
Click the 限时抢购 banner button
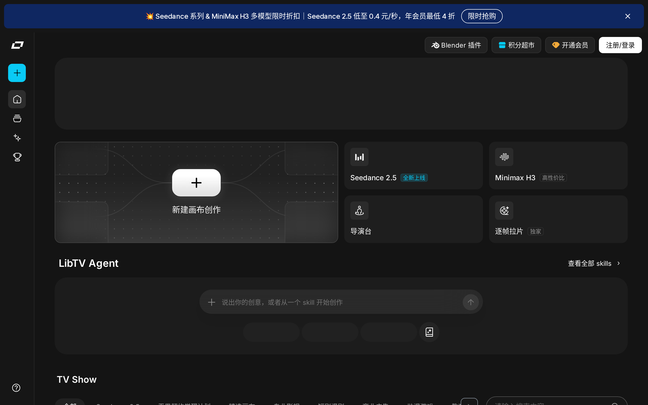click(x=481, y=16)
